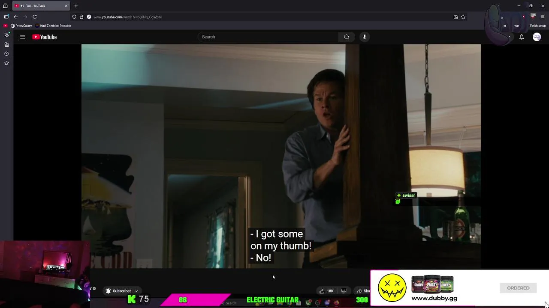
Task: Select the Ted - YouTube tab
Action: point(41,6)
